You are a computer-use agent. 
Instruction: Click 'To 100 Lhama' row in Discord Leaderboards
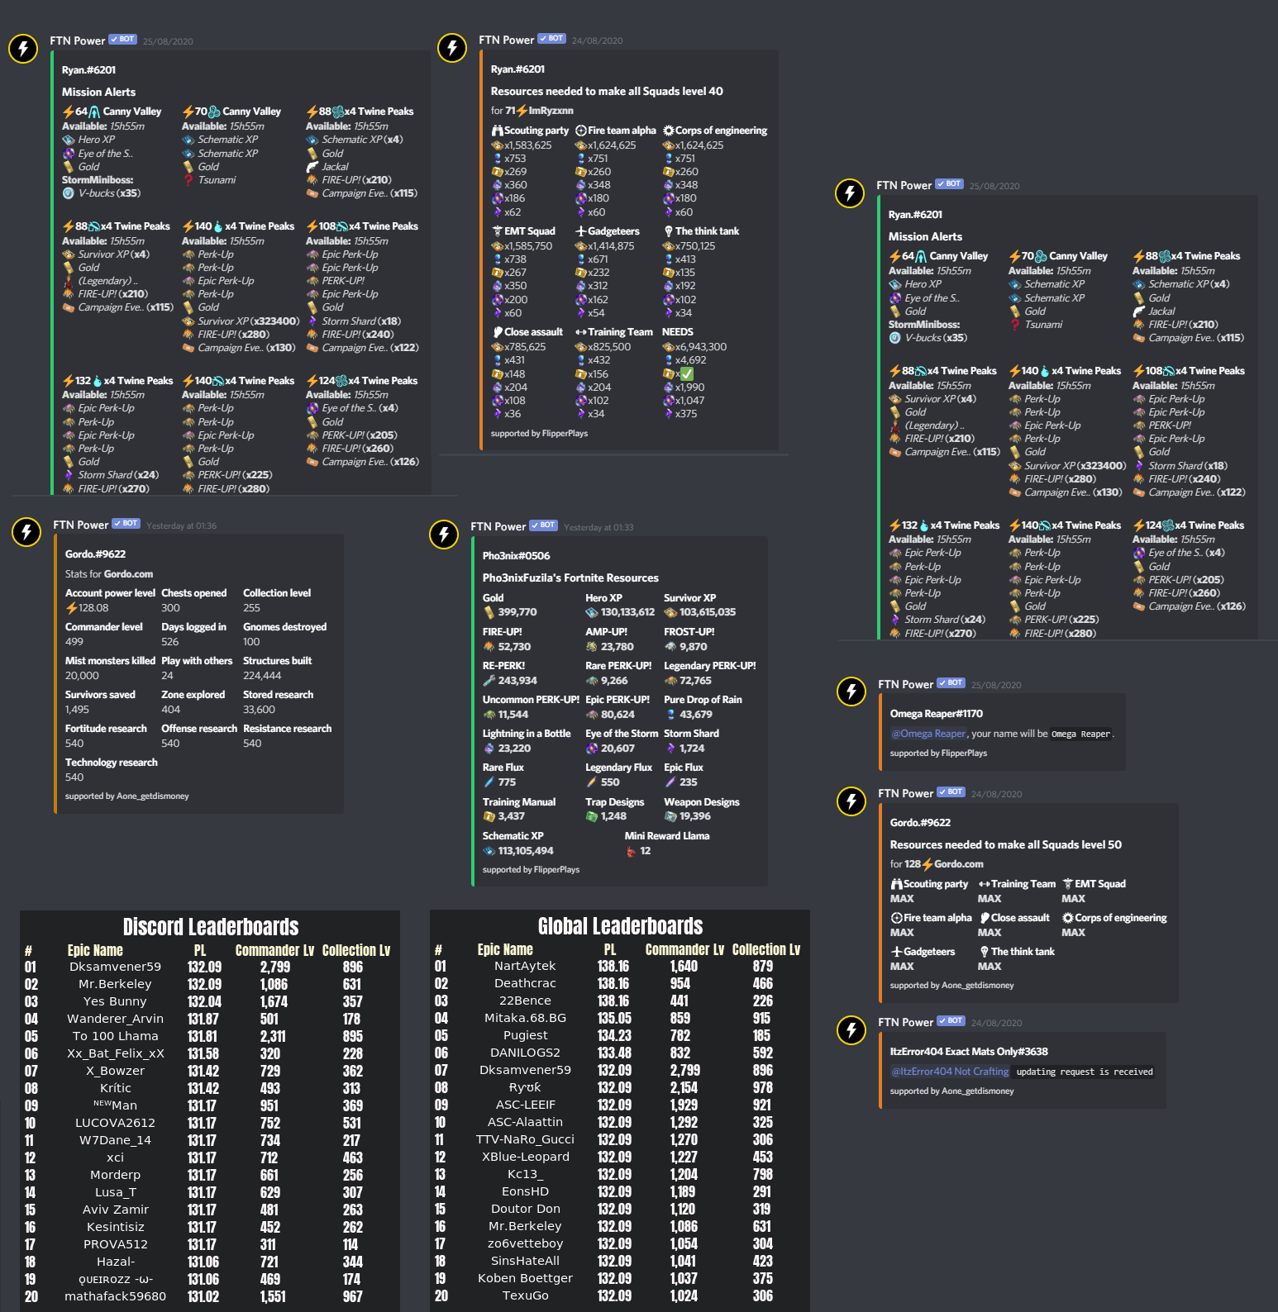(x=210, y=1036)
